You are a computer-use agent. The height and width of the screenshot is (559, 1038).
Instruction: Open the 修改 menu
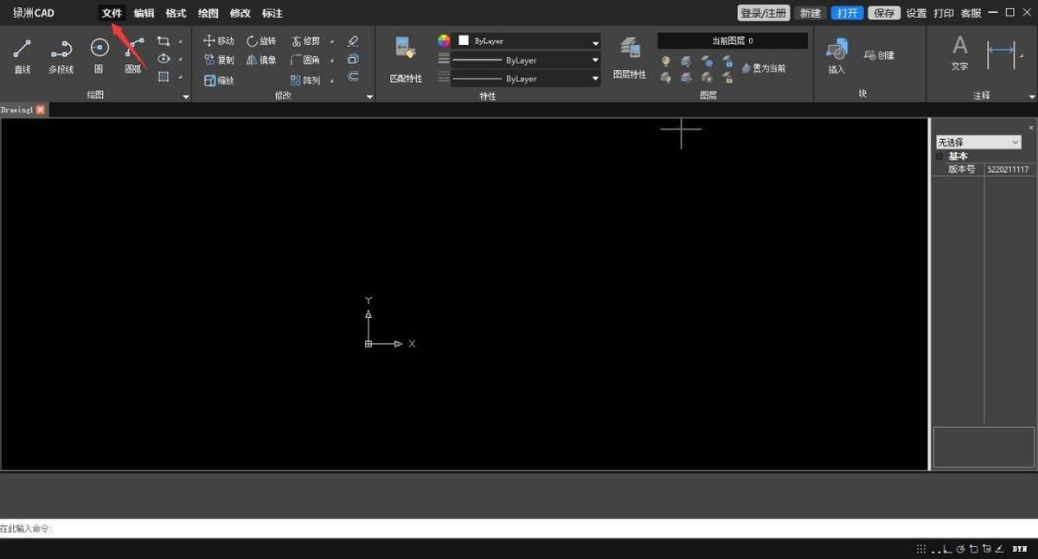(x=240, y=13)
